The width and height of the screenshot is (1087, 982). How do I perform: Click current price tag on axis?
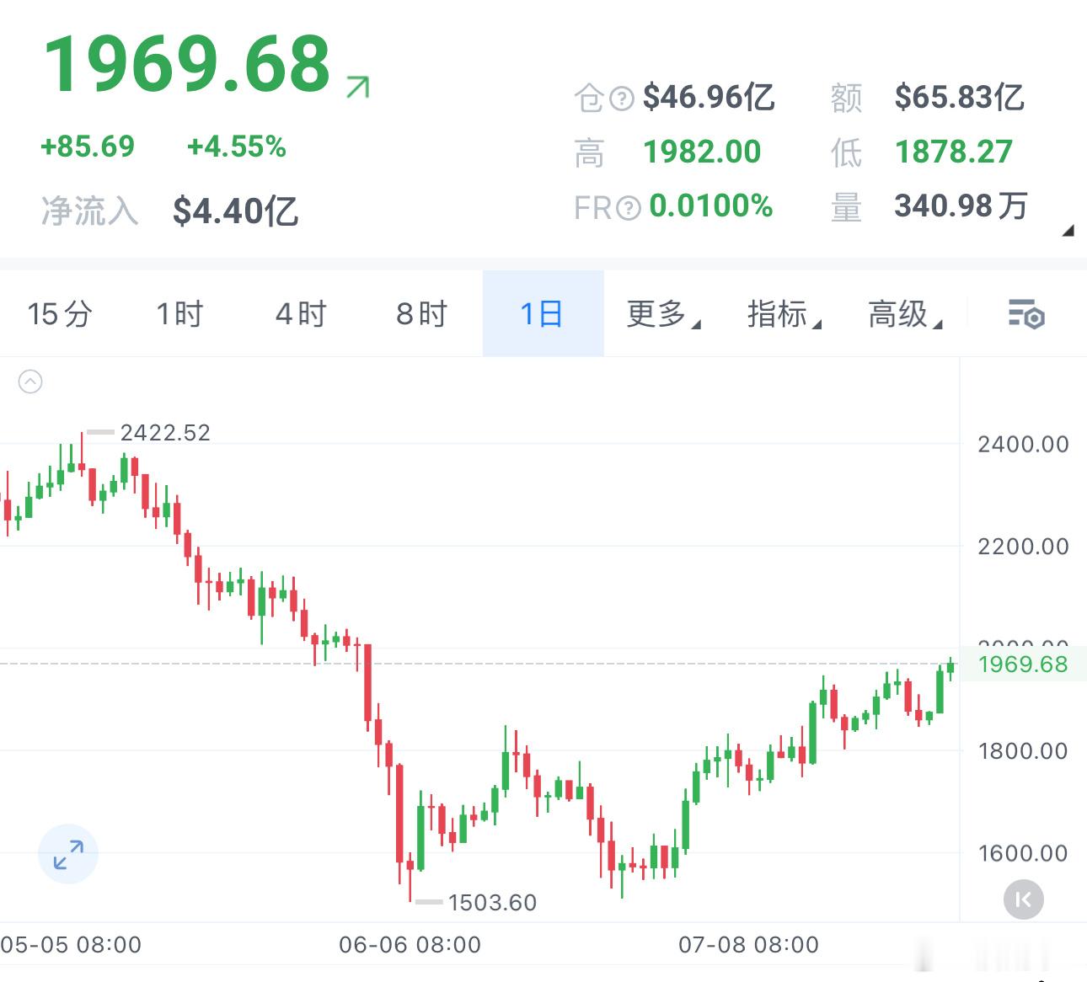point(1023,664)
